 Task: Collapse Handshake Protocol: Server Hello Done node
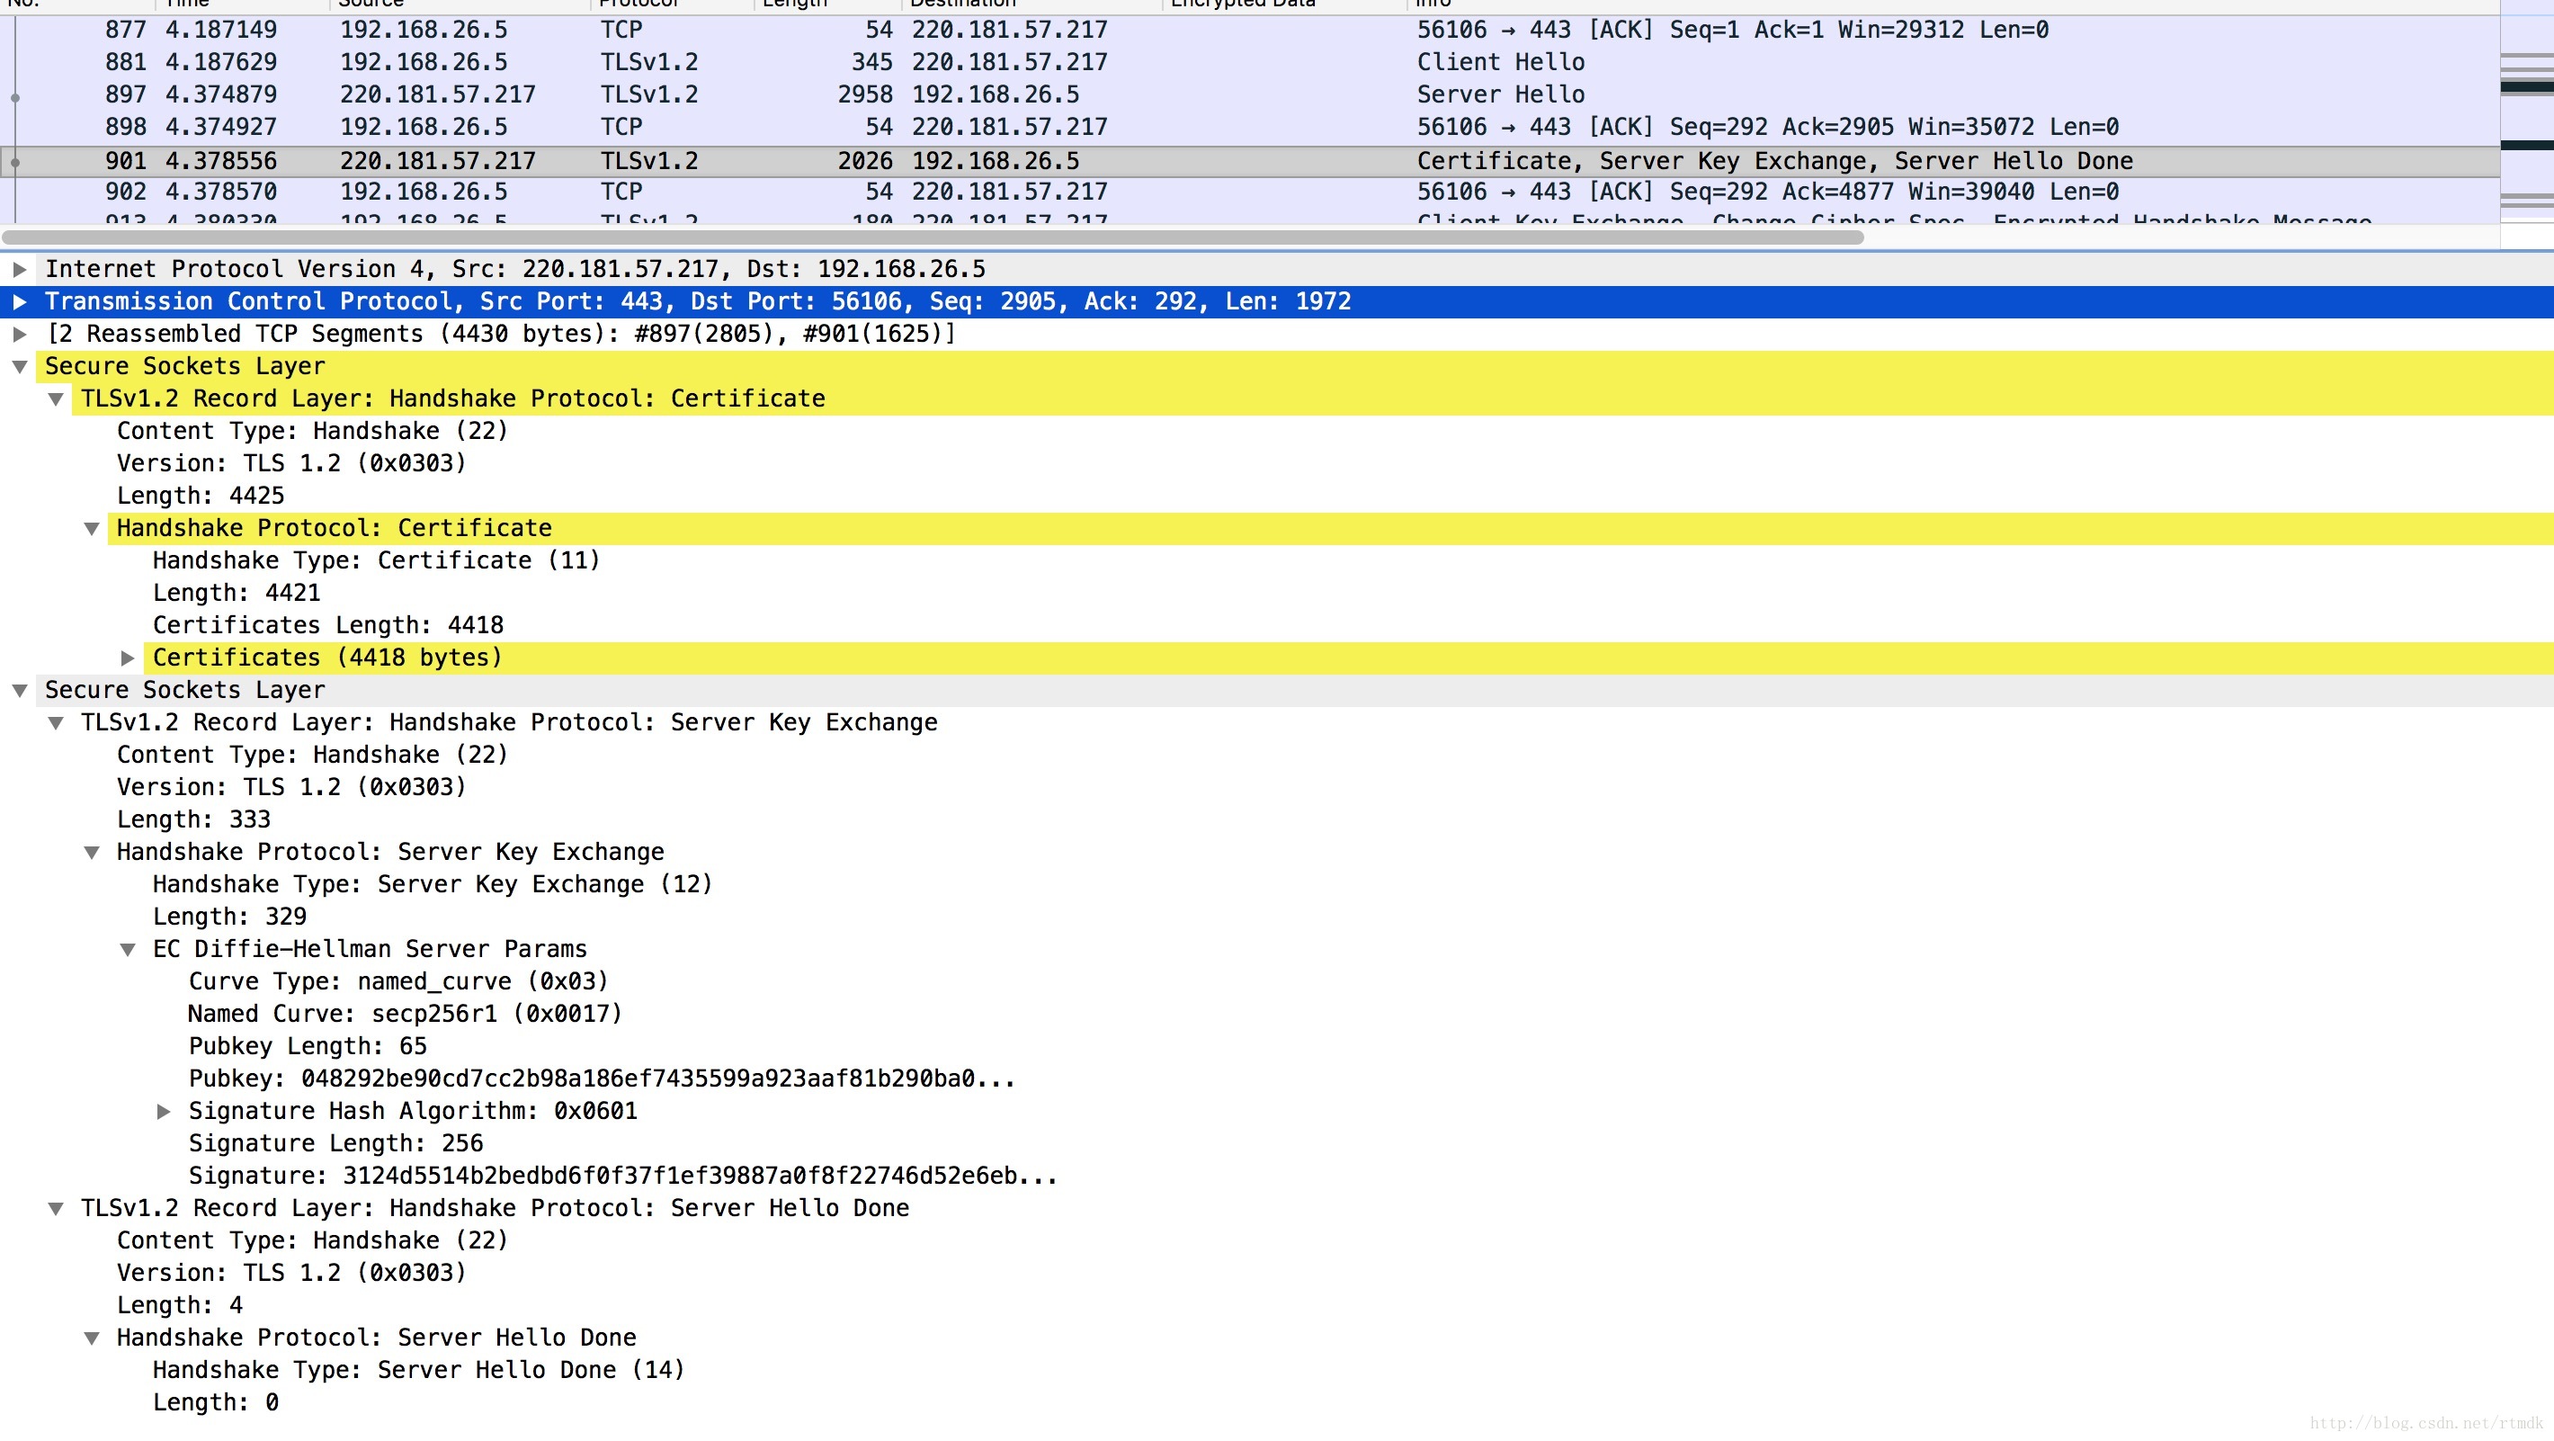tap(91, 1338)
